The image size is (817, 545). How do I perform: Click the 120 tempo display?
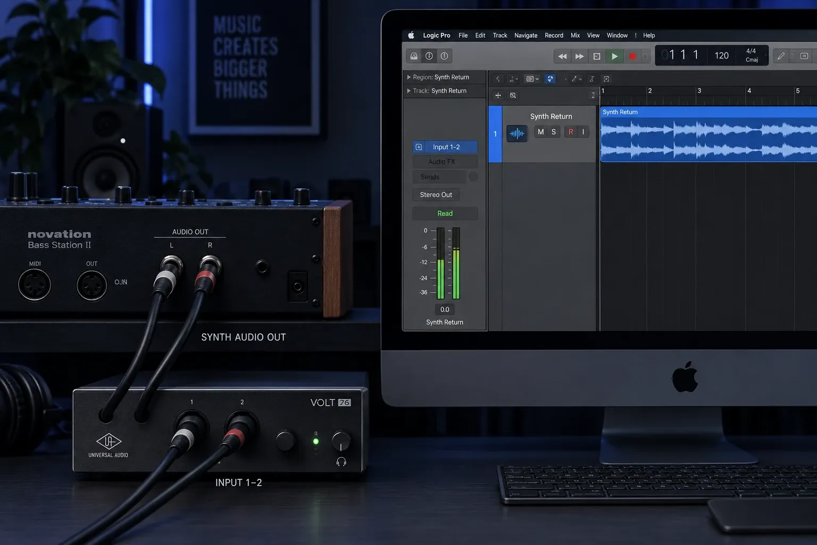[722, 55]
